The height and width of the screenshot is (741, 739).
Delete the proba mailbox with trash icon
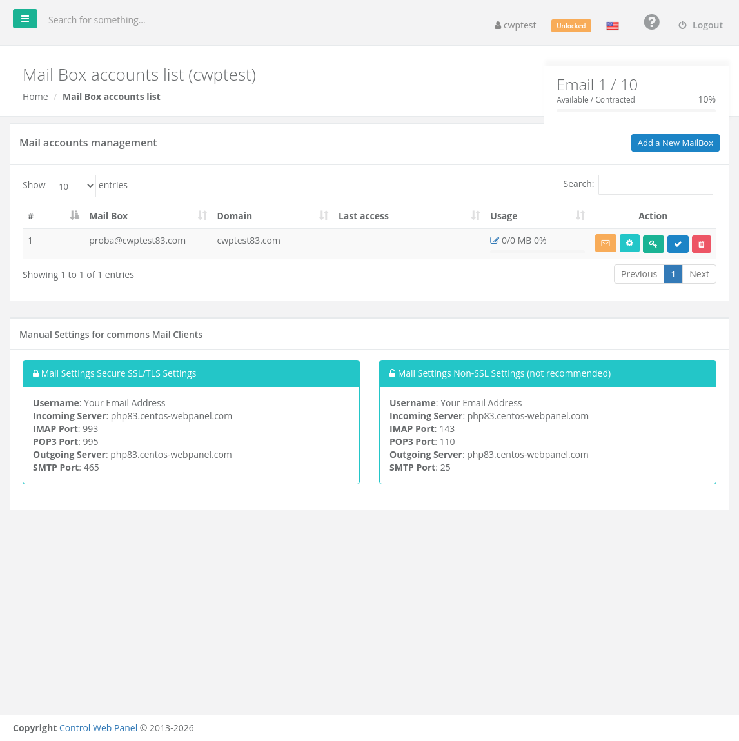tap(701, 244)
